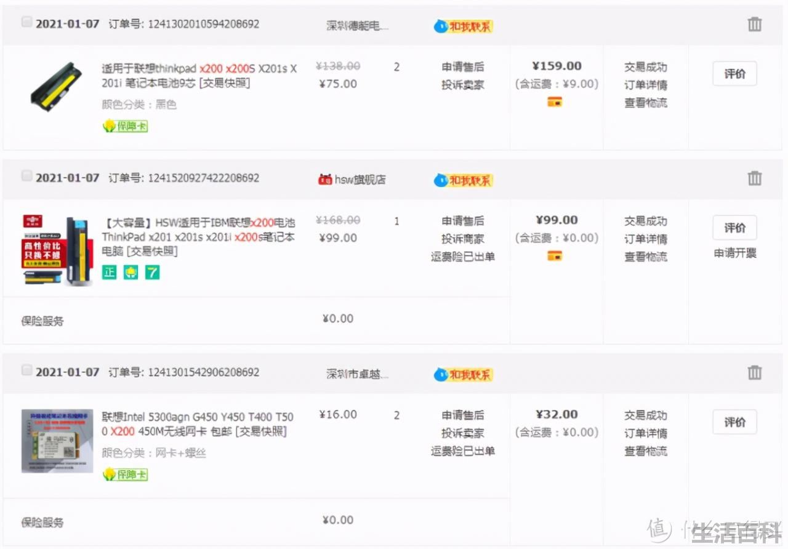Open the Intel 5300agn wireless card title

198,424
